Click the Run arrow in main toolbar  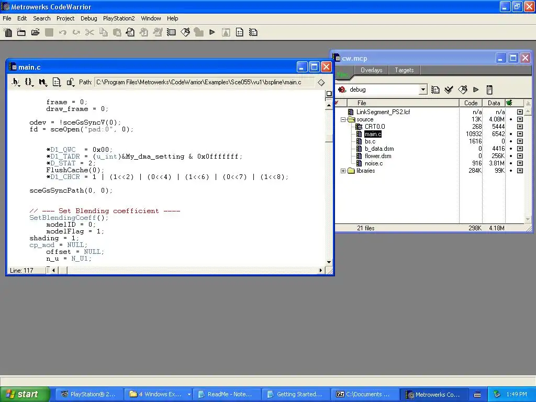213,32
